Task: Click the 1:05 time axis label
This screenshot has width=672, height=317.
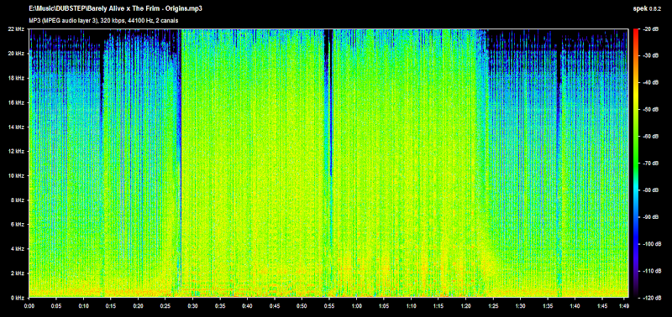Action: (x=384, y=306)
